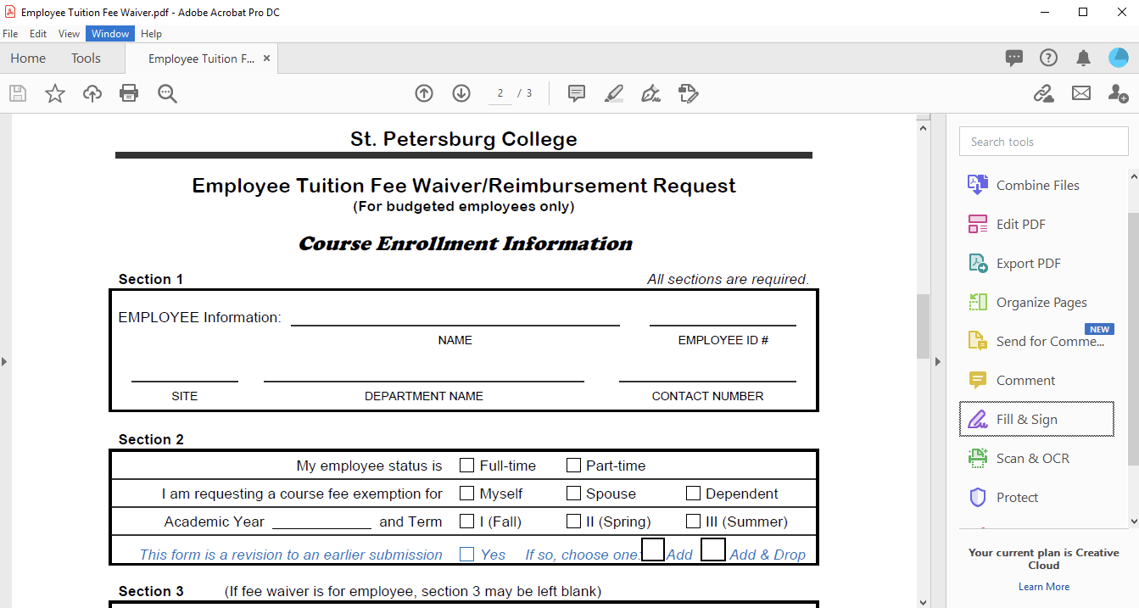Open the Help question mark icon
The image size is (1139, 608).
pyautogui.click(x=1049, y=58)
